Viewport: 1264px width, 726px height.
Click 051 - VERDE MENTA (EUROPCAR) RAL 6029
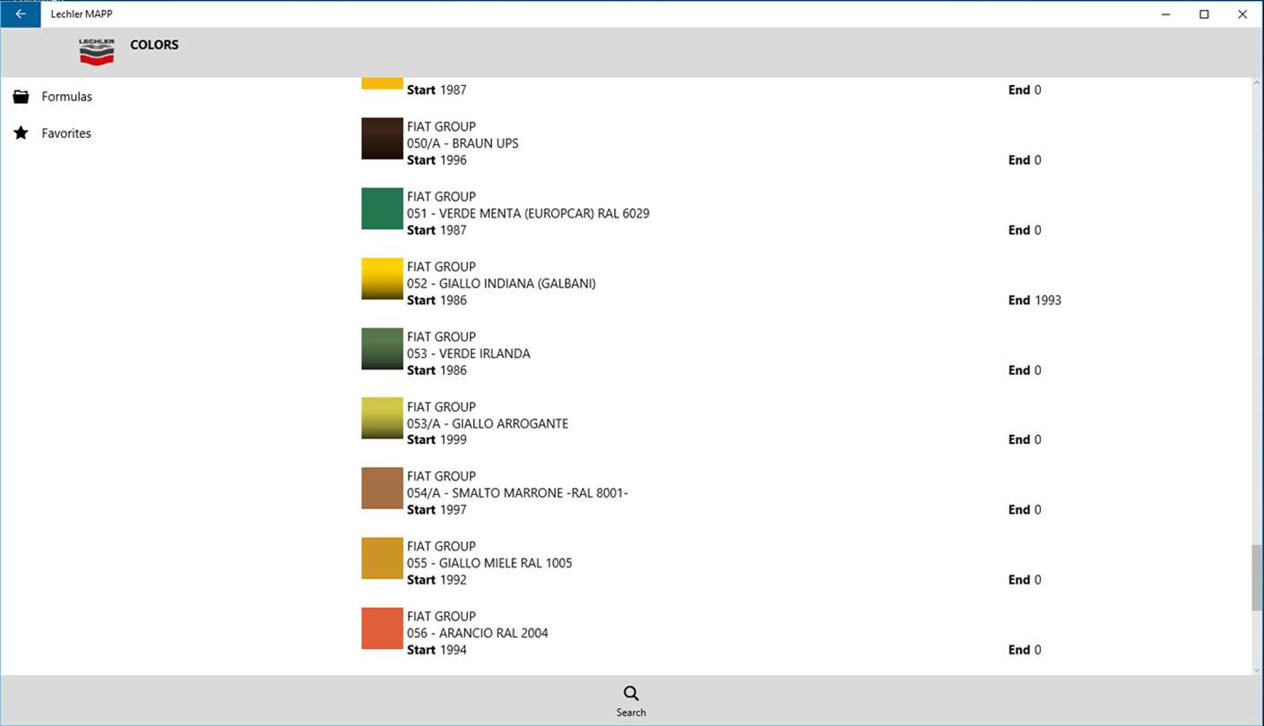(x=528, y=213)
